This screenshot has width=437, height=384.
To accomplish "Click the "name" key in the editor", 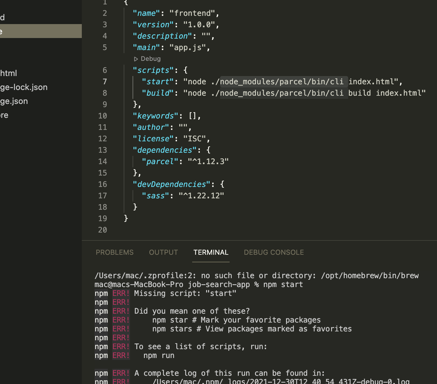I will [147, 13].
